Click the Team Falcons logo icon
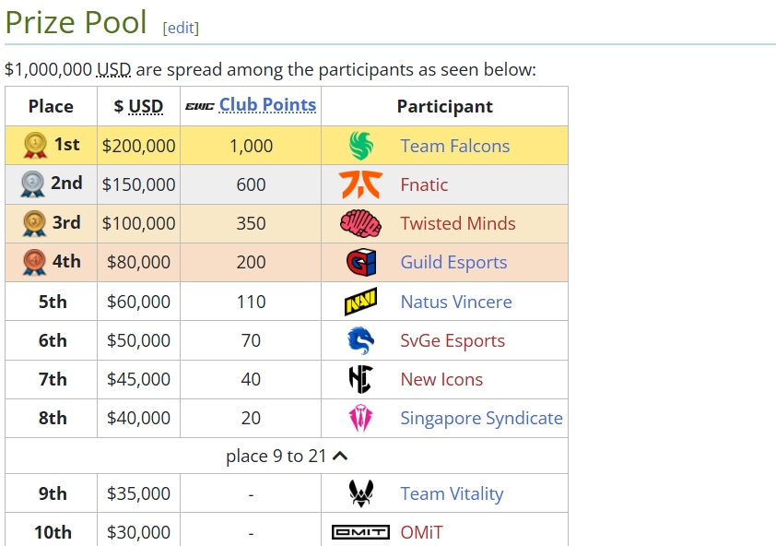This screenshot has width=776, height=546. coord(360,146)
